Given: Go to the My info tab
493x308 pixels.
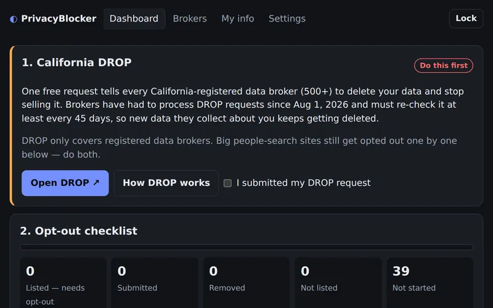Looking at the screenshot, I should pyautogui.click(x=238, y=19).
